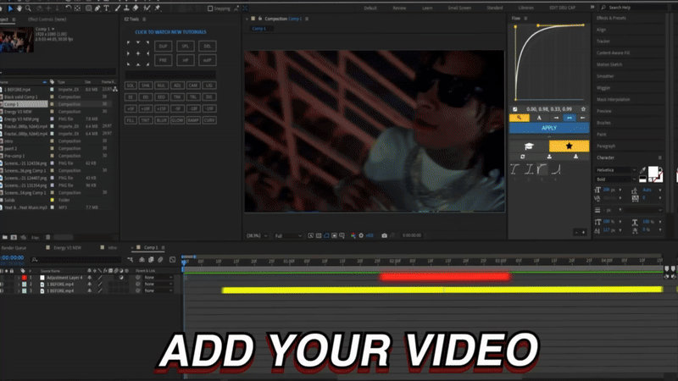
Task: Click the white fill color swatch in Character
Action: (x=653, y=172)
